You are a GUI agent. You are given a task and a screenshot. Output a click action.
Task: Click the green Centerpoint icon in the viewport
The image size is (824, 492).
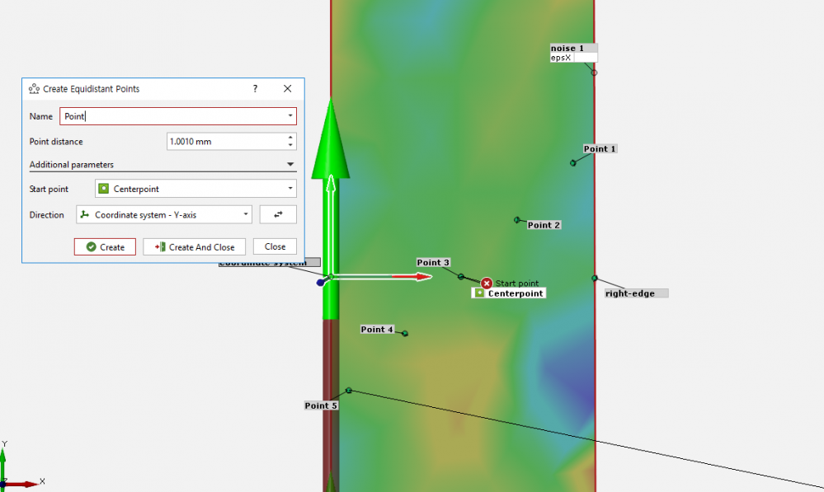point(479,293)
